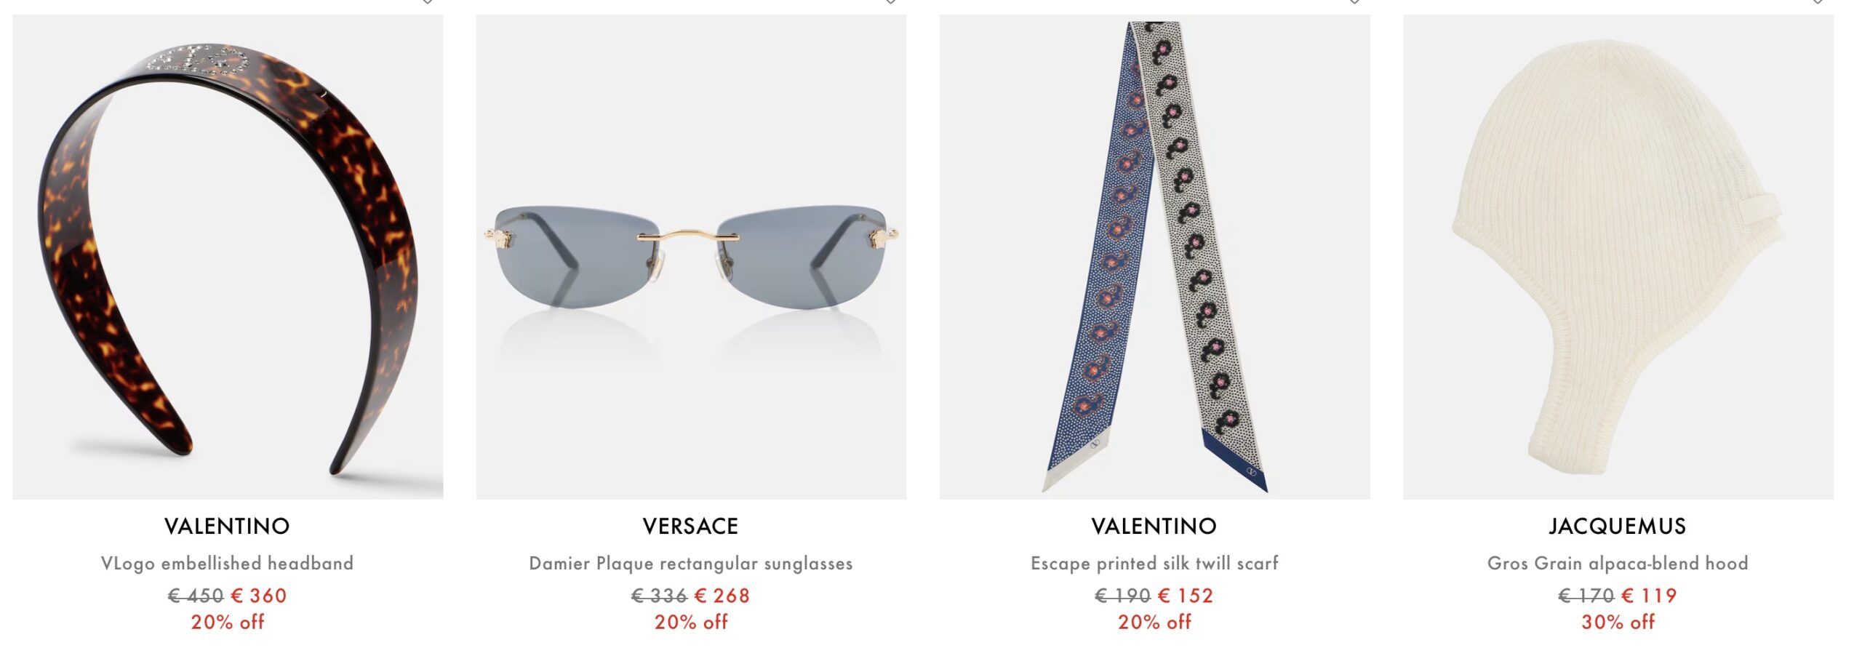Viewport: 1862px width, 648px height.
Task: View the printed silk scarf image
Action: point(1154,257)
